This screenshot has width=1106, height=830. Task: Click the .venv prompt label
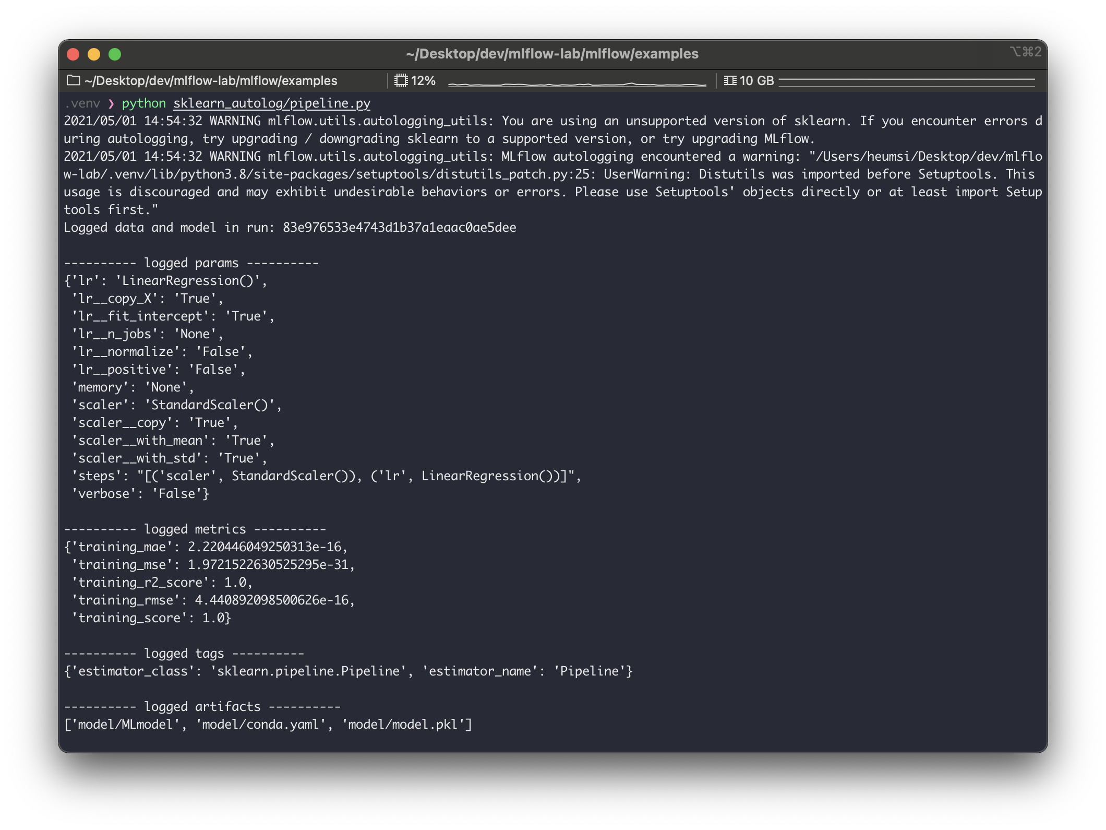click(x=82, y=103)
